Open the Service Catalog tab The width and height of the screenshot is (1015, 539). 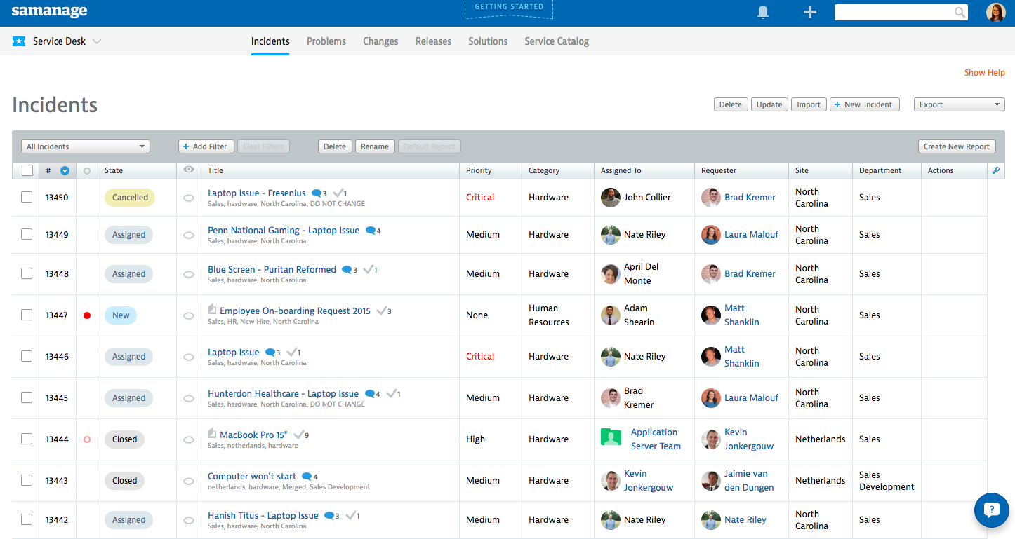556,41
